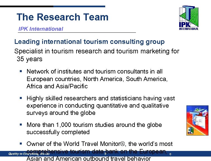Screen dimensions: 211x161
Task: Click bullet marker beside 'Highly skilled researchers'
Action: (21, 98)
